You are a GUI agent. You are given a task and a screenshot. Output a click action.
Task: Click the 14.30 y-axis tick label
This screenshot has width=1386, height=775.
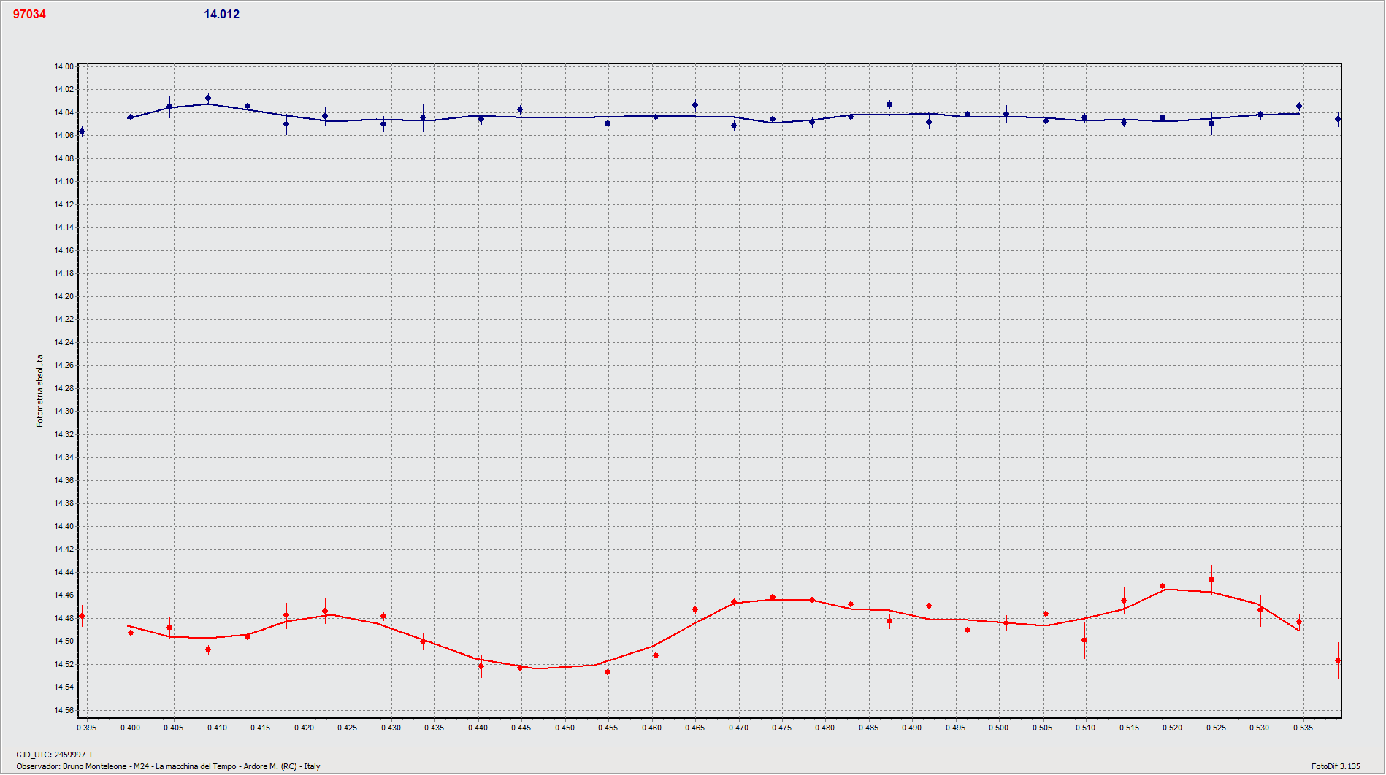(x=64, y=412)
